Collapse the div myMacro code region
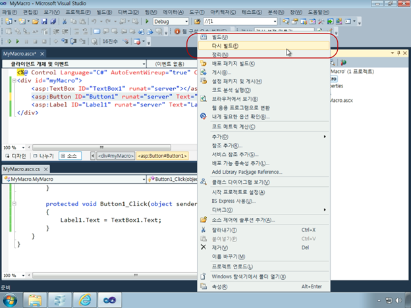Image resolution: width=411 pixels, height=308 pixels. point(14,81)
